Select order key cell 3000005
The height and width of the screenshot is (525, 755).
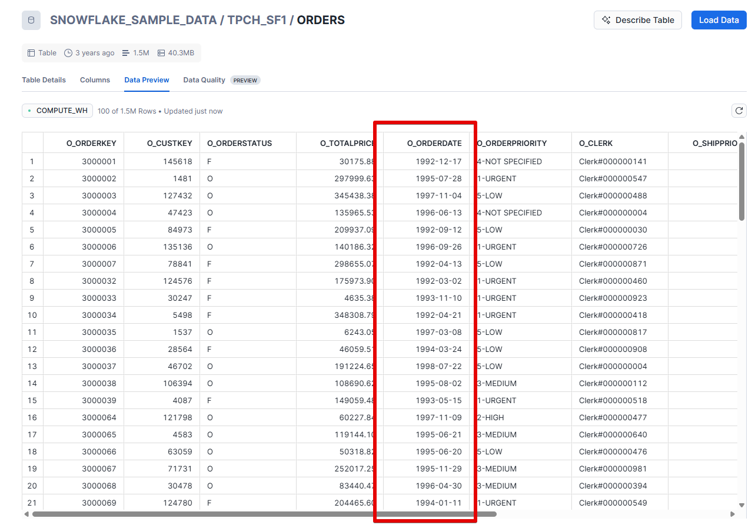click(x=82, y=230)
